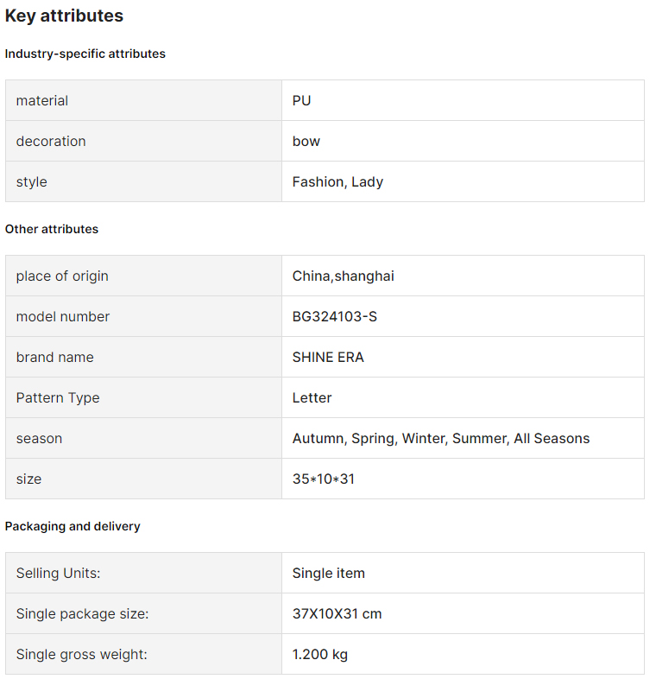Click the Packaging and delivery subheading

(73, 526)
